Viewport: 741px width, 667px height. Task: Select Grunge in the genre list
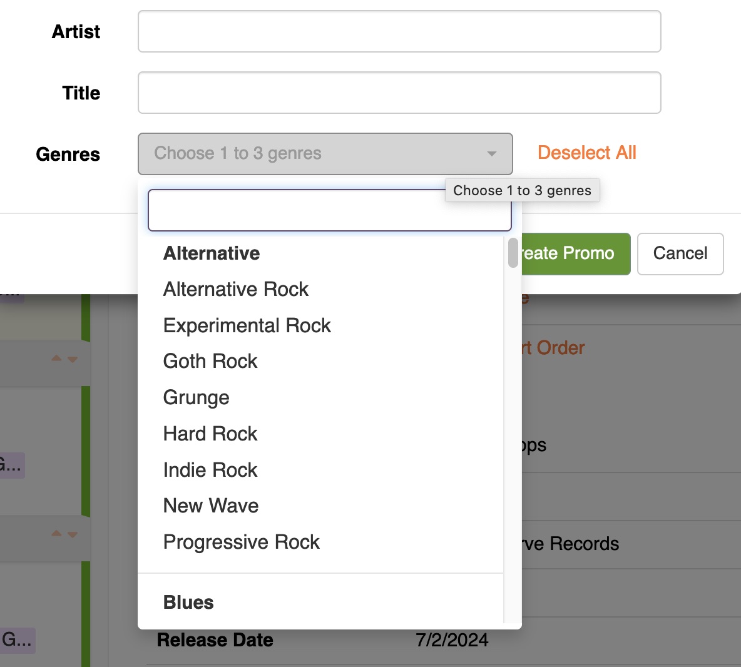(x=197, y=398)
